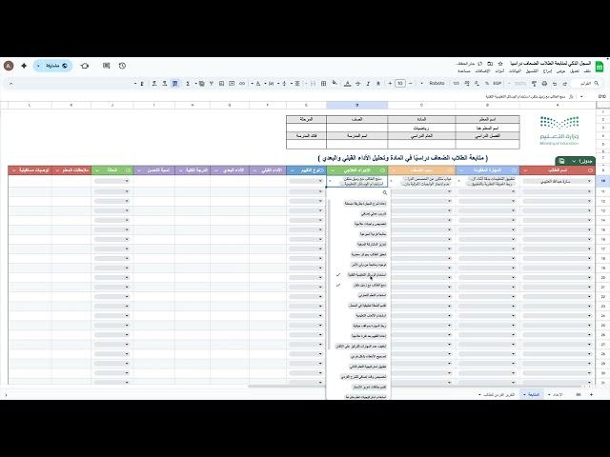This screenshot has width=610, height=457.
Task: Open اسم الطالب column header dropdown
Action: click(x=525, y=170)
